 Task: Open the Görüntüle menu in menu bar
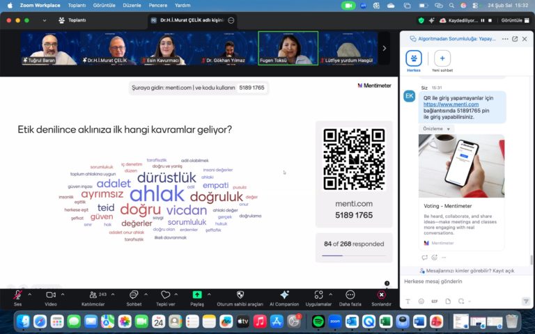coord(105,5)
